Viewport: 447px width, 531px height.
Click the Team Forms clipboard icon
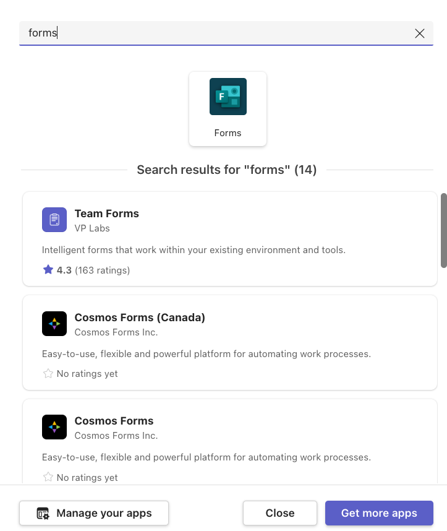(x=54, y=220)
